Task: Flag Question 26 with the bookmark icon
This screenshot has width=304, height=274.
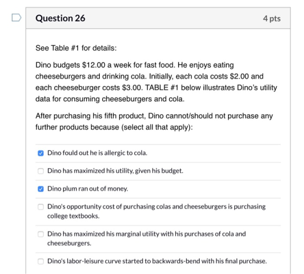Action: 16,17
